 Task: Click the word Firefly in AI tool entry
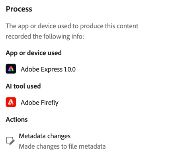(x=50, y=103)
